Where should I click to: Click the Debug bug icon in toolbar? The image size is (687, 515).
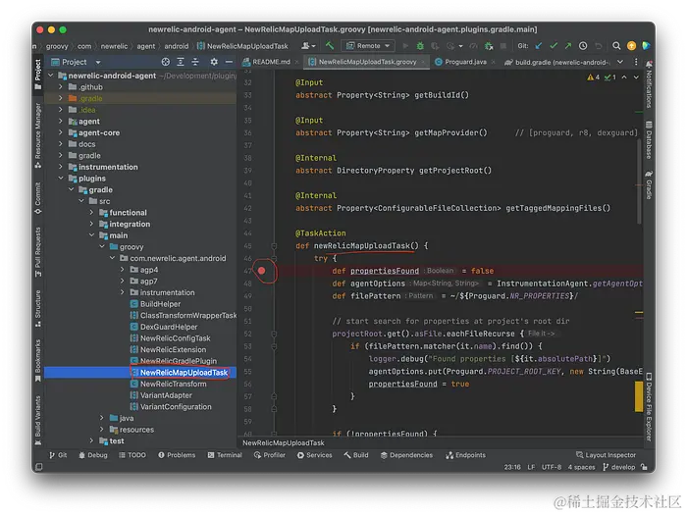(420, 45)
